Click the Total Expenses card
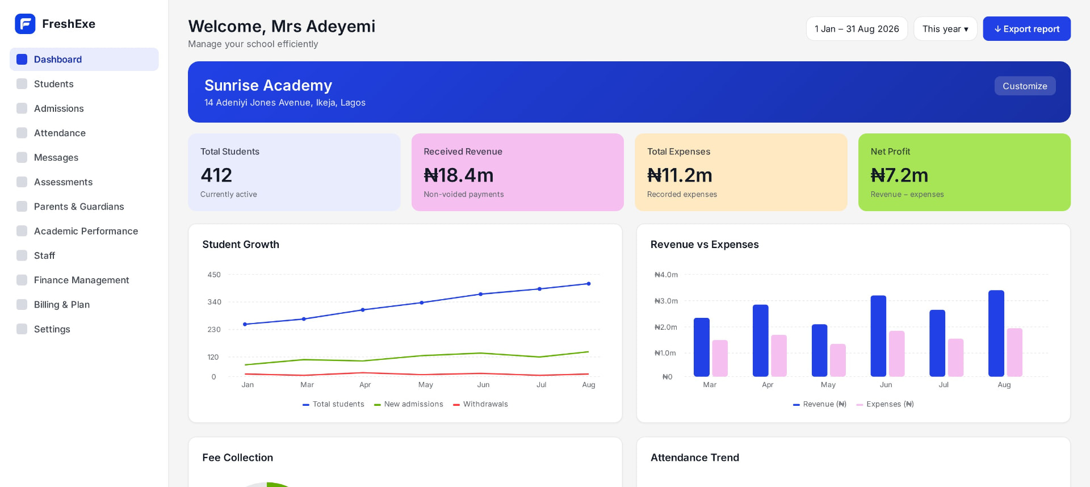 coord(741,173)
